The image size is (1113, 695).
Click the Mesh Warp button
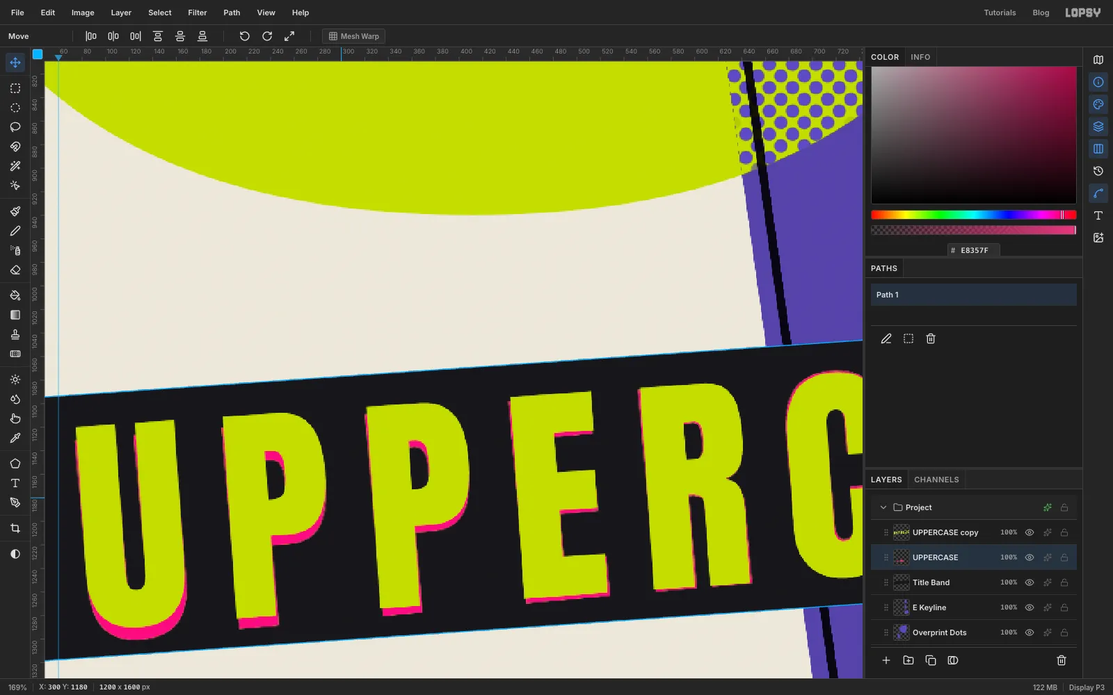click(x=353, y=36)
